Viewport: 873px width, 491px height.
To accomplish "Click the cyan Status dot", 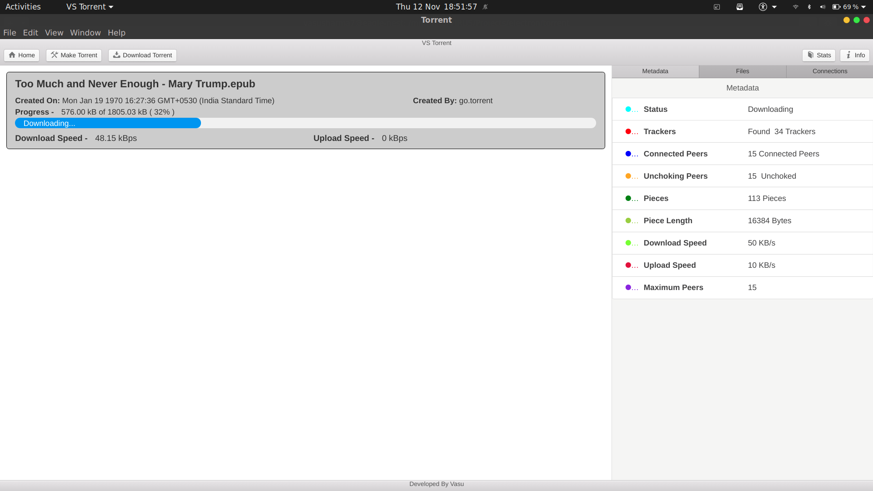I will pyautogui.click(x=628, y=109).
